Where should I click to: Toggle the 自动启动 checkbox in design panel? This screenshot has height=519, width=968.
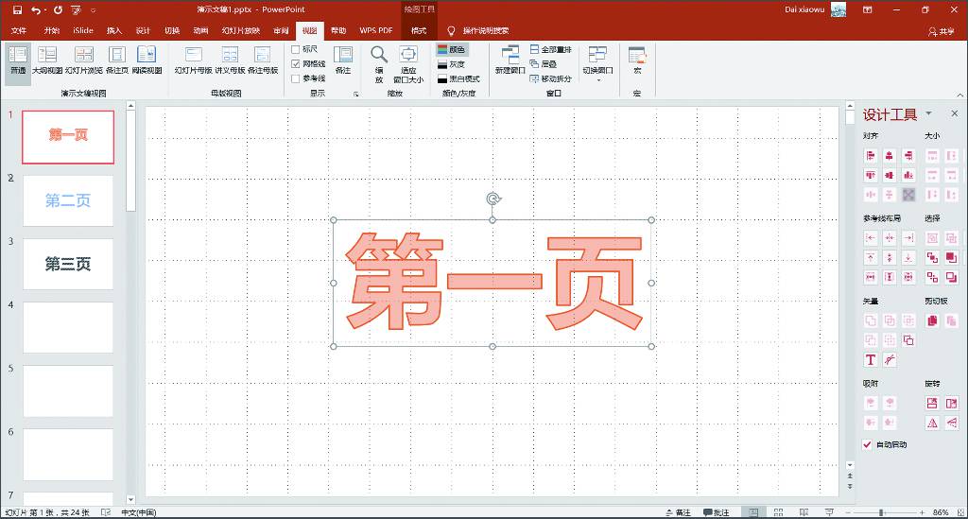pos(868,444)
